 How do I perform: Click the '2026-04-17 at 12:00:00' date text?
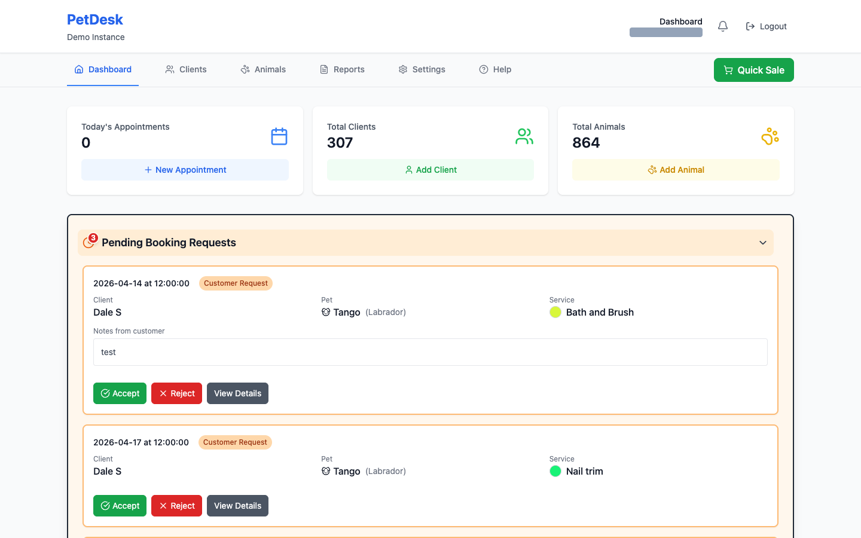click(141, 442)
